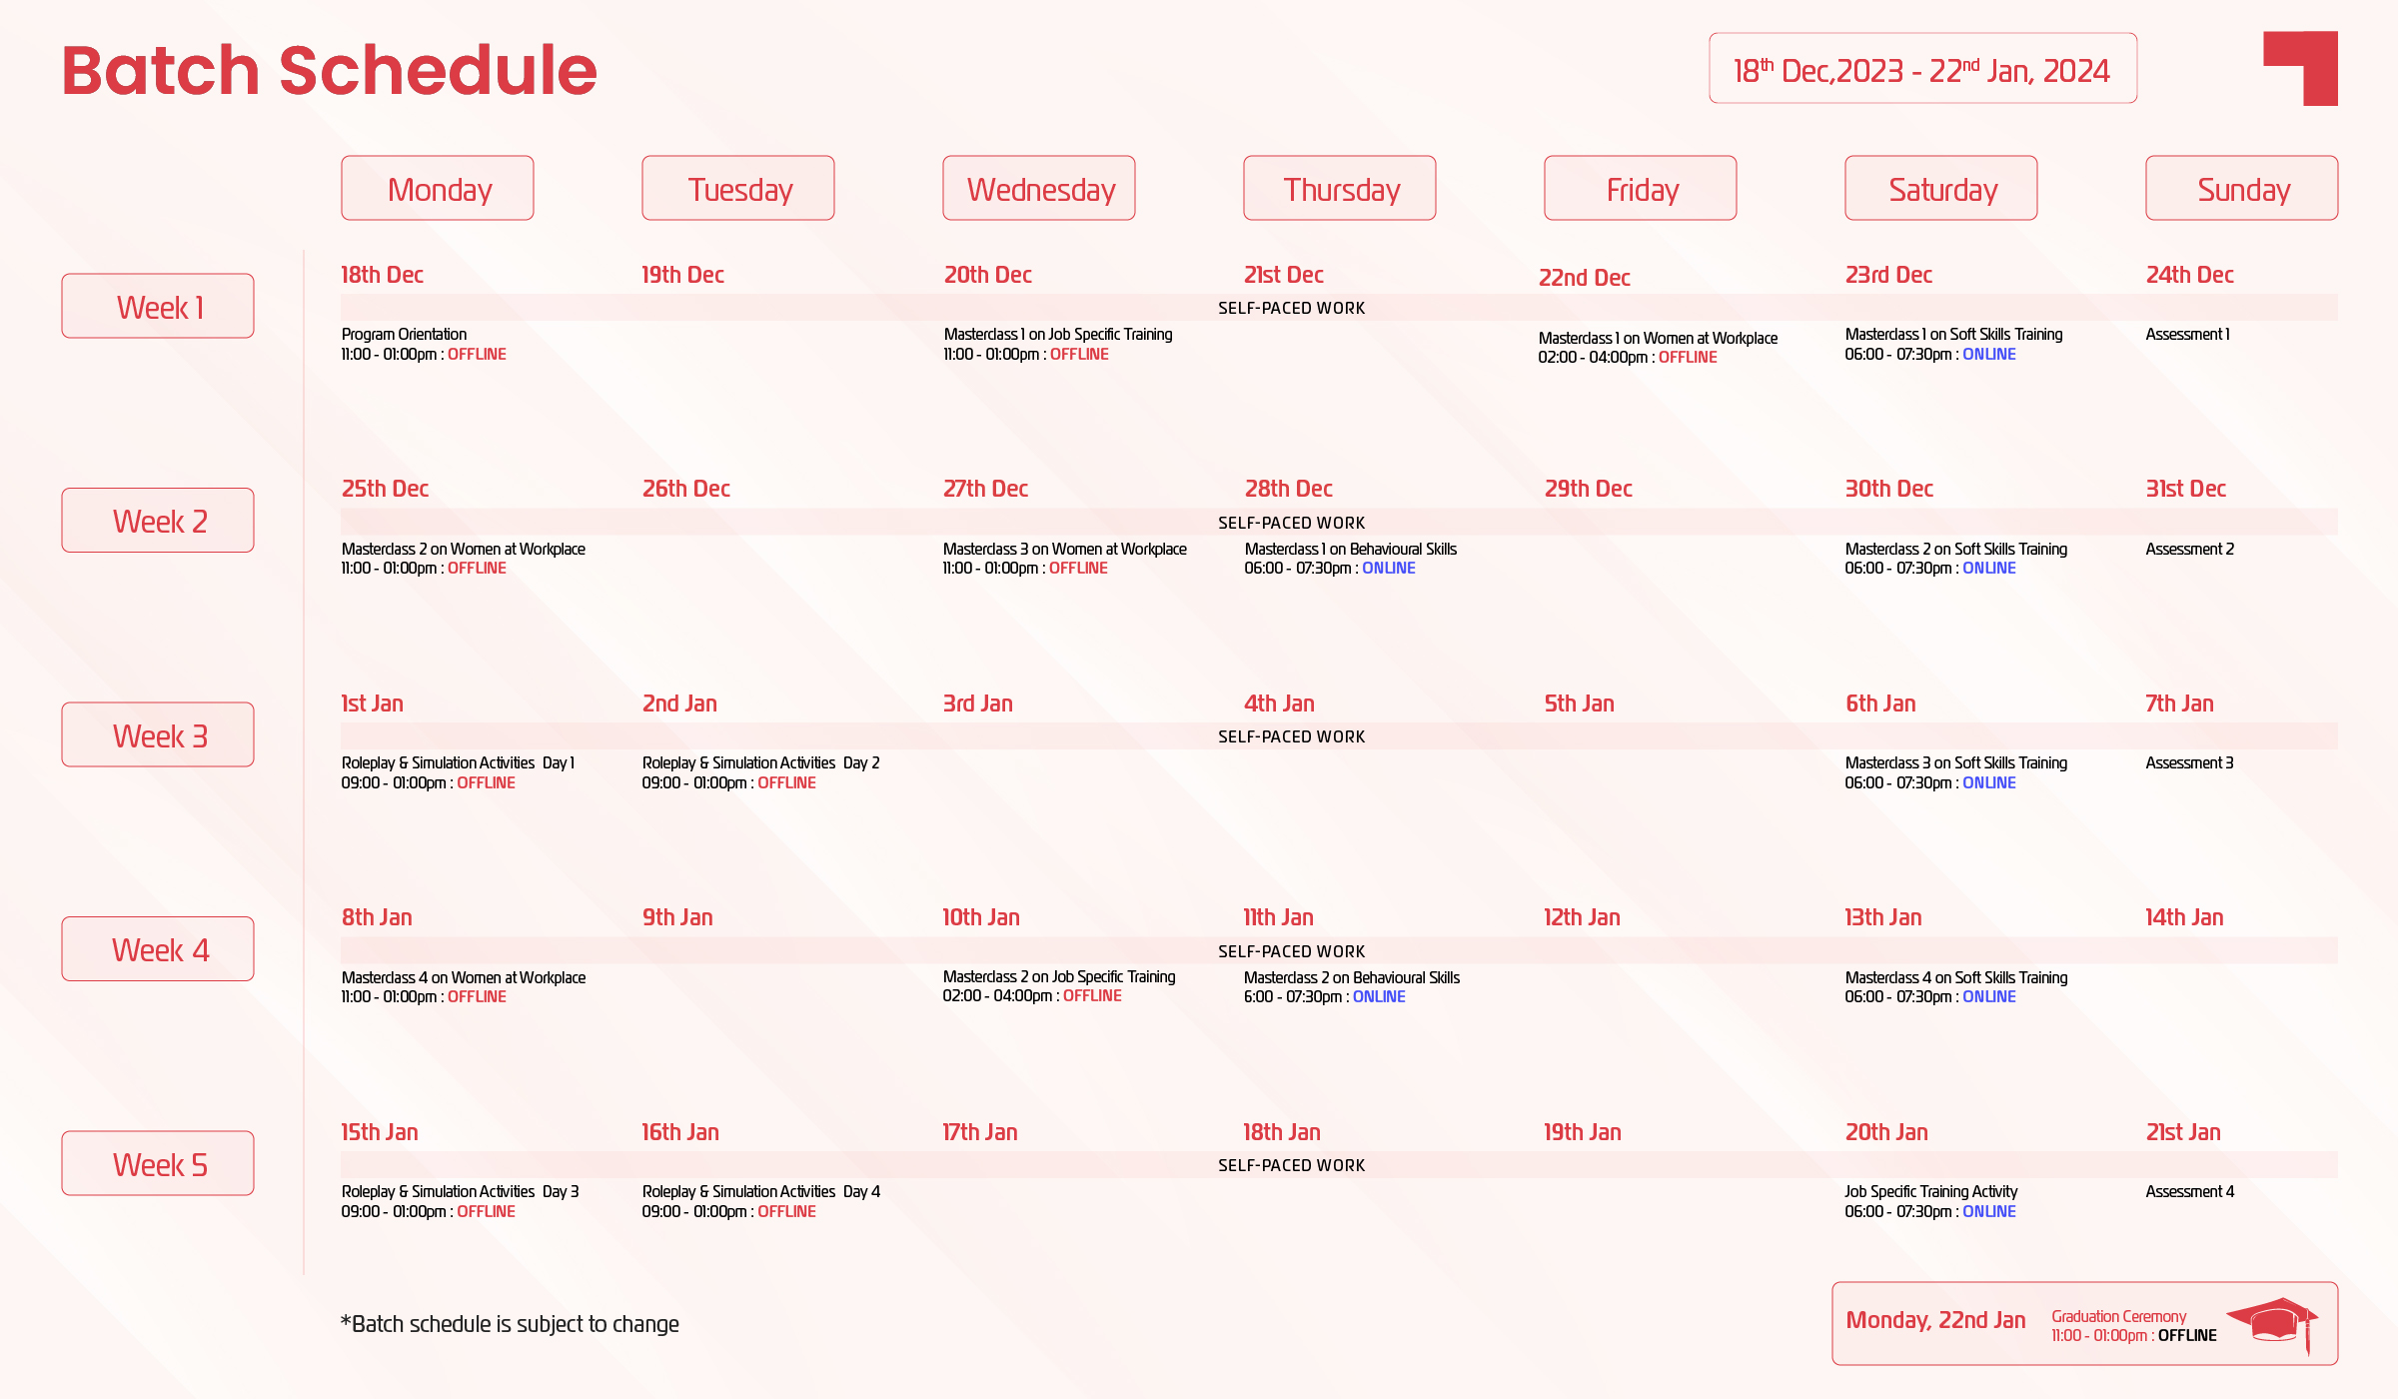Select the Tuesday column header
Image resolution: width=2398 pixels, height=1399 pixels.
click(x=738, y=189)
